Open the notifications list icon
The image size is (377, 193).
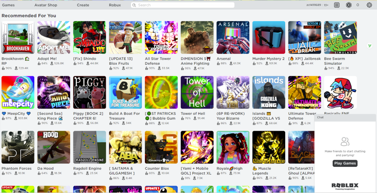337,5
